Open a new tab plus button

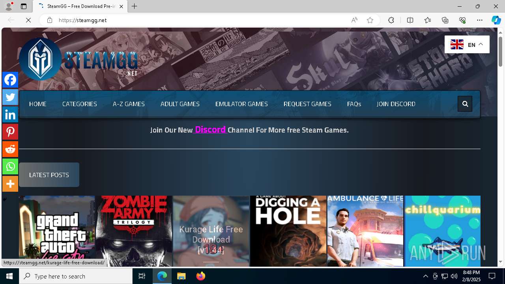[135, 6]
